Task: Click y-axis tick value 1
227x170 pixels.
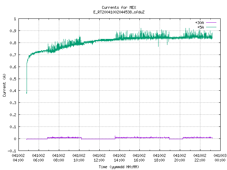Action: (x=15, y=19)
